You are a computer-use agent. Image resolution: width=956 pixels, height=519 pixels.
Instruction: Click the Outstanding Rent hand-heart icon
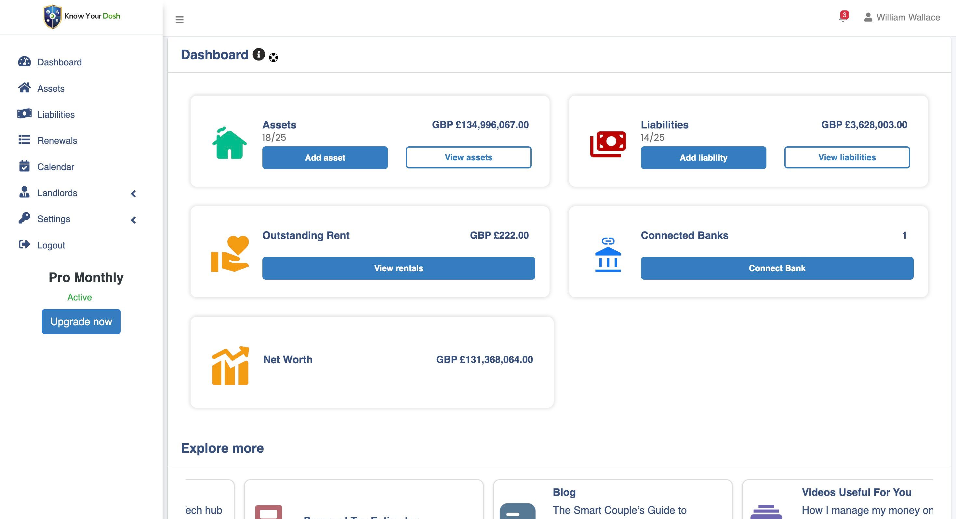coord(230,254)
